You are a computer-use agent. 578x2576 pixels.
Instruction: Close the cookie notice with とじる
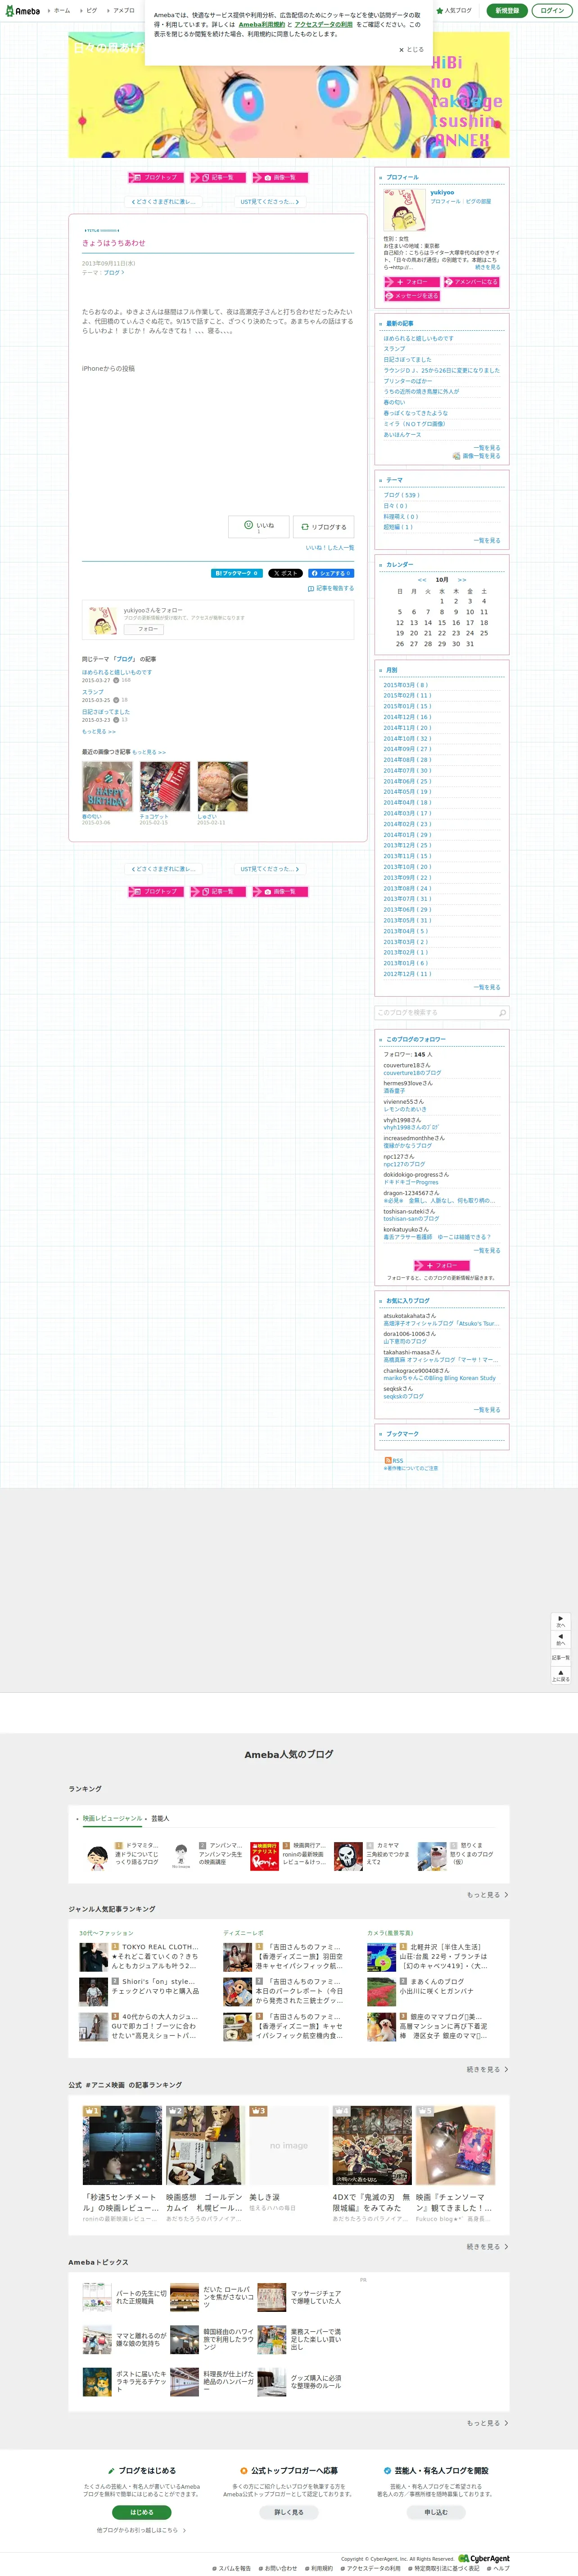pos(412,49)
